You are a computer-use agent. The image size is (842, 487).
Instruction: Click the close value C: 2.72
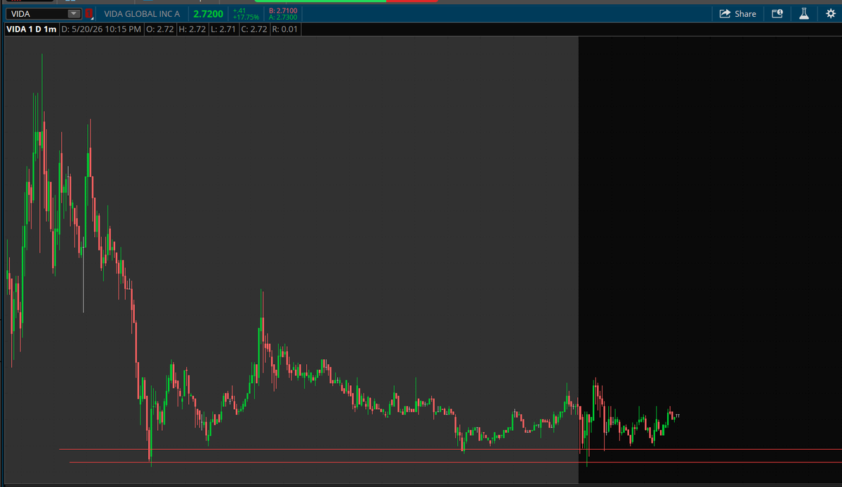click(254, 29)
